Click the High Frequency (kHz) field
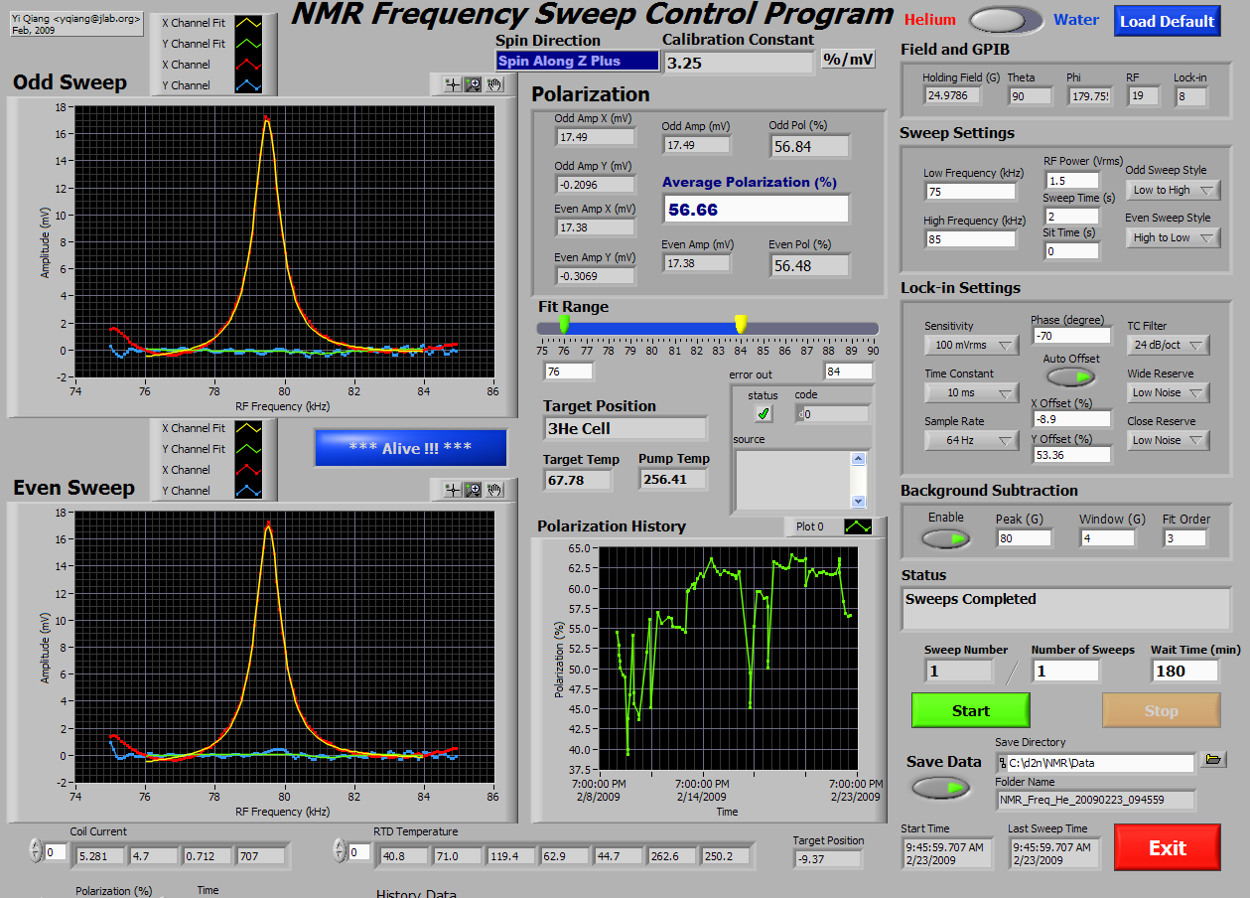 (969, 239)
